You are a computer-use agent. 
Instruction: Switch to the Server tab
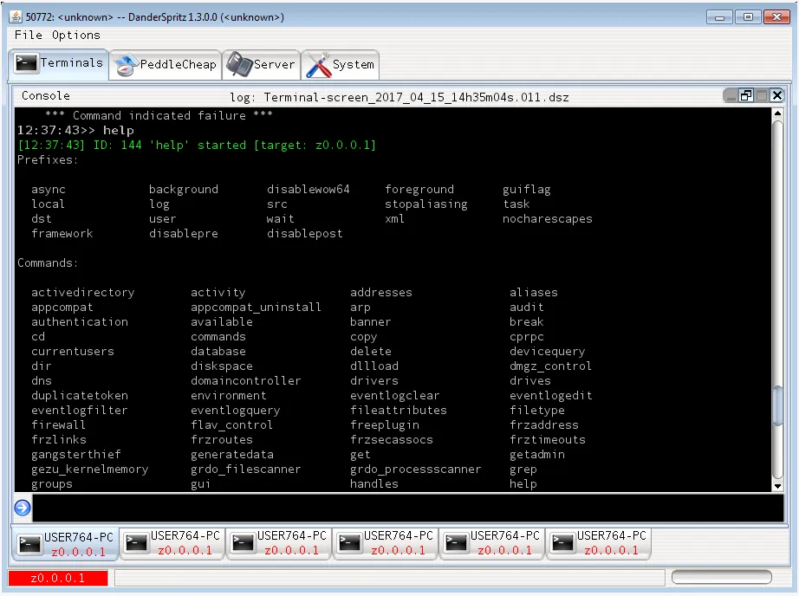(262, 64)
